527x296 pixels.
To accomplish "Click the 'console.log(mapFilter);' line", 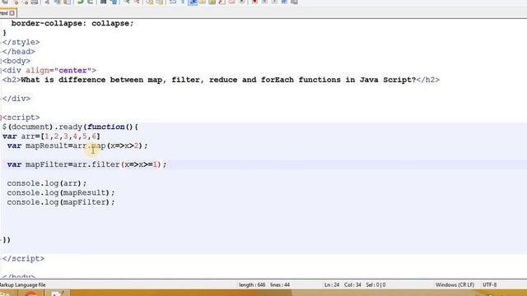I will point(61,202).
